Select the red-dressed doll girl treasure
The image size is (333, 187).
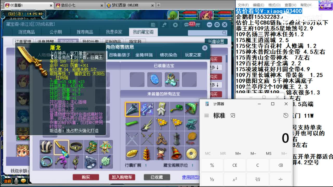[162, 153]
